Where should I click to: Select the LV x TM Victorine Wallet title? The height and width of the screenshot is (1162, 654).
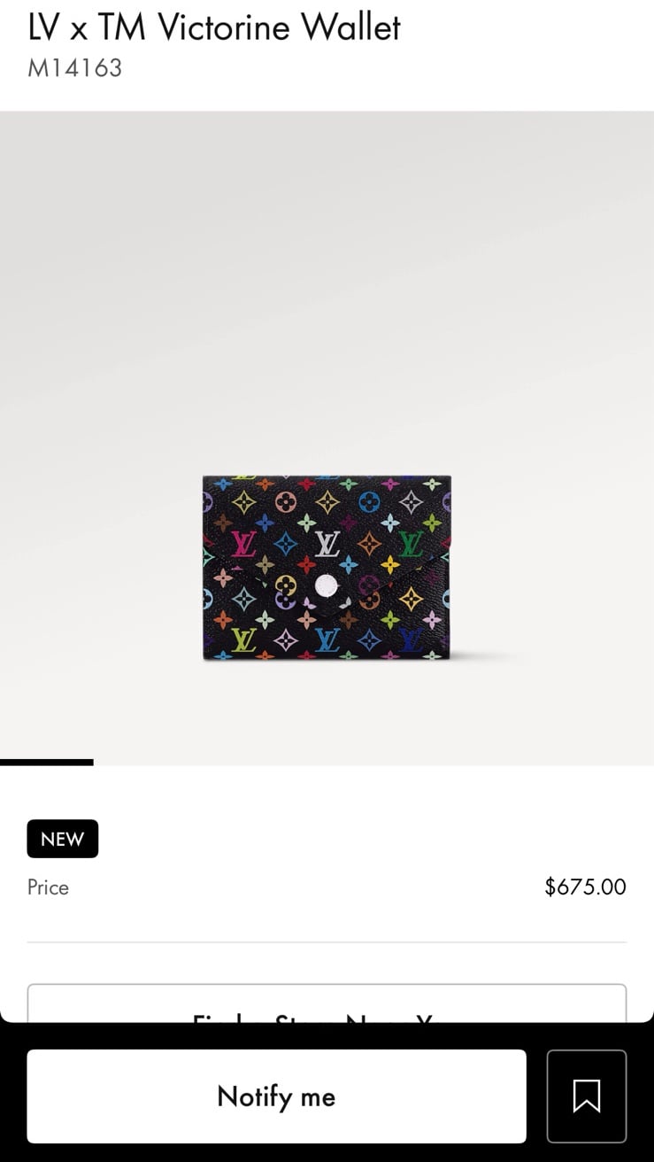(x=214, y=27)
